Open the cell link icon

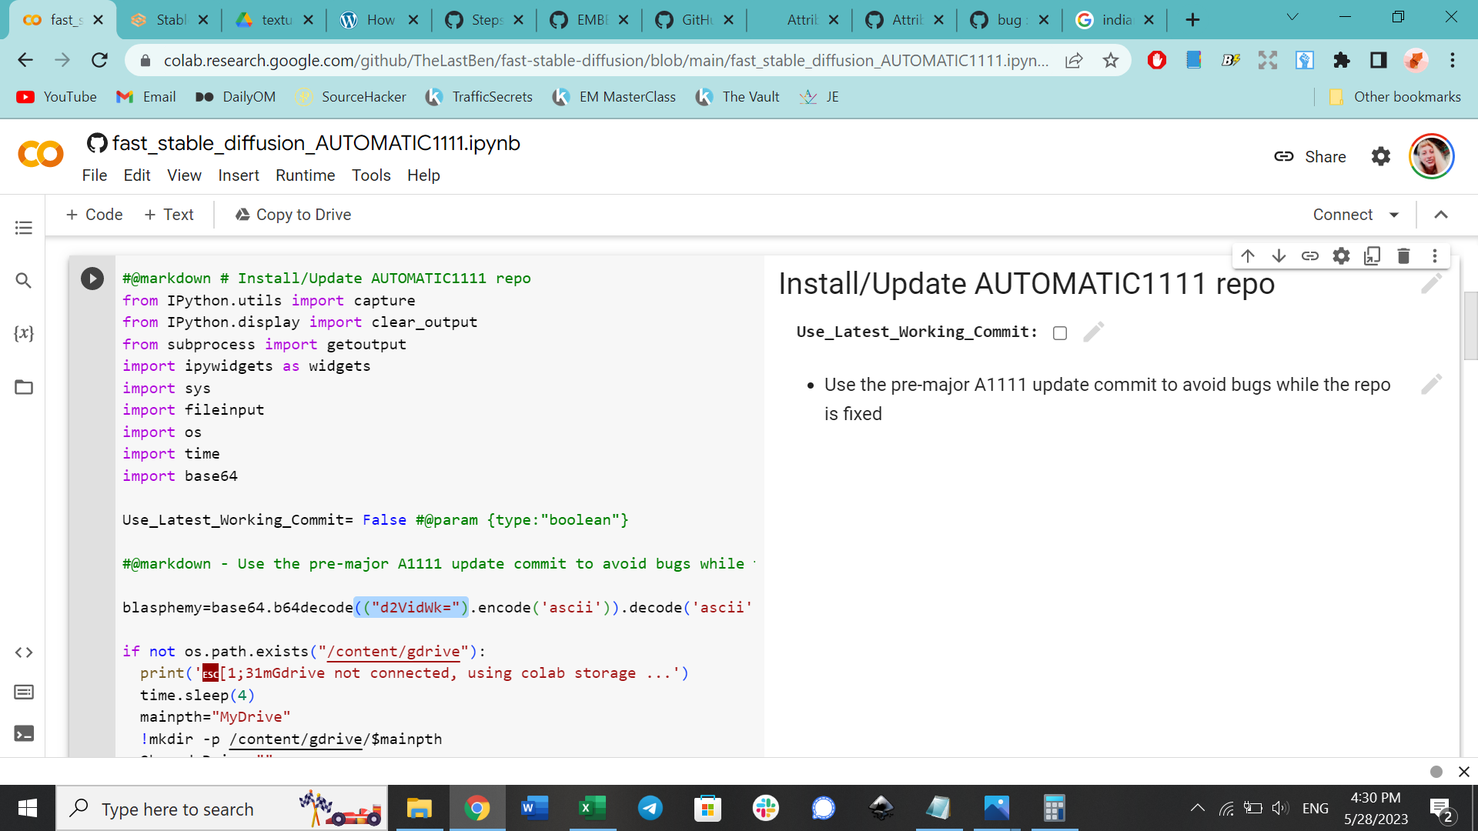tap(1310, 255)
